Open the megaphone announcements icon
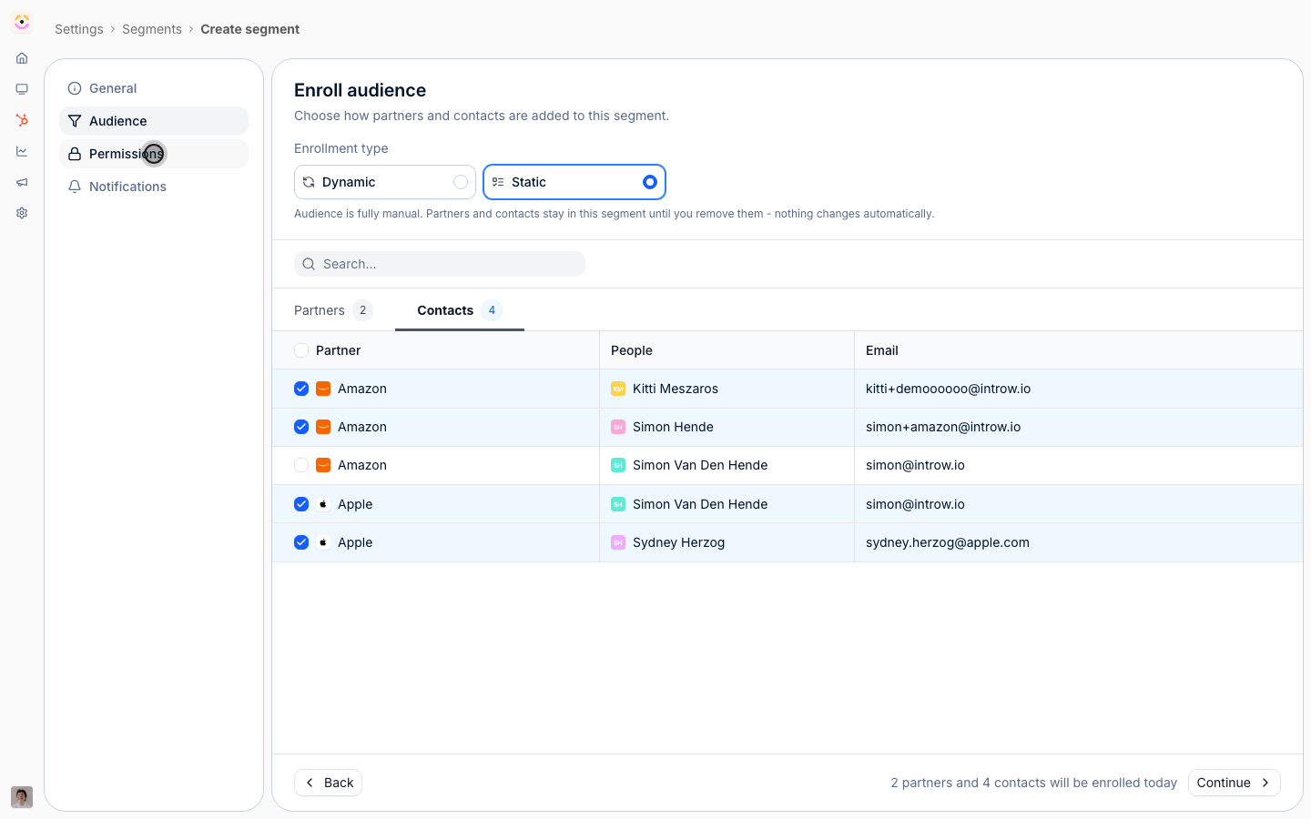Image resolution: width=1311 pixels, height=819 pixels. click(22, 182)
